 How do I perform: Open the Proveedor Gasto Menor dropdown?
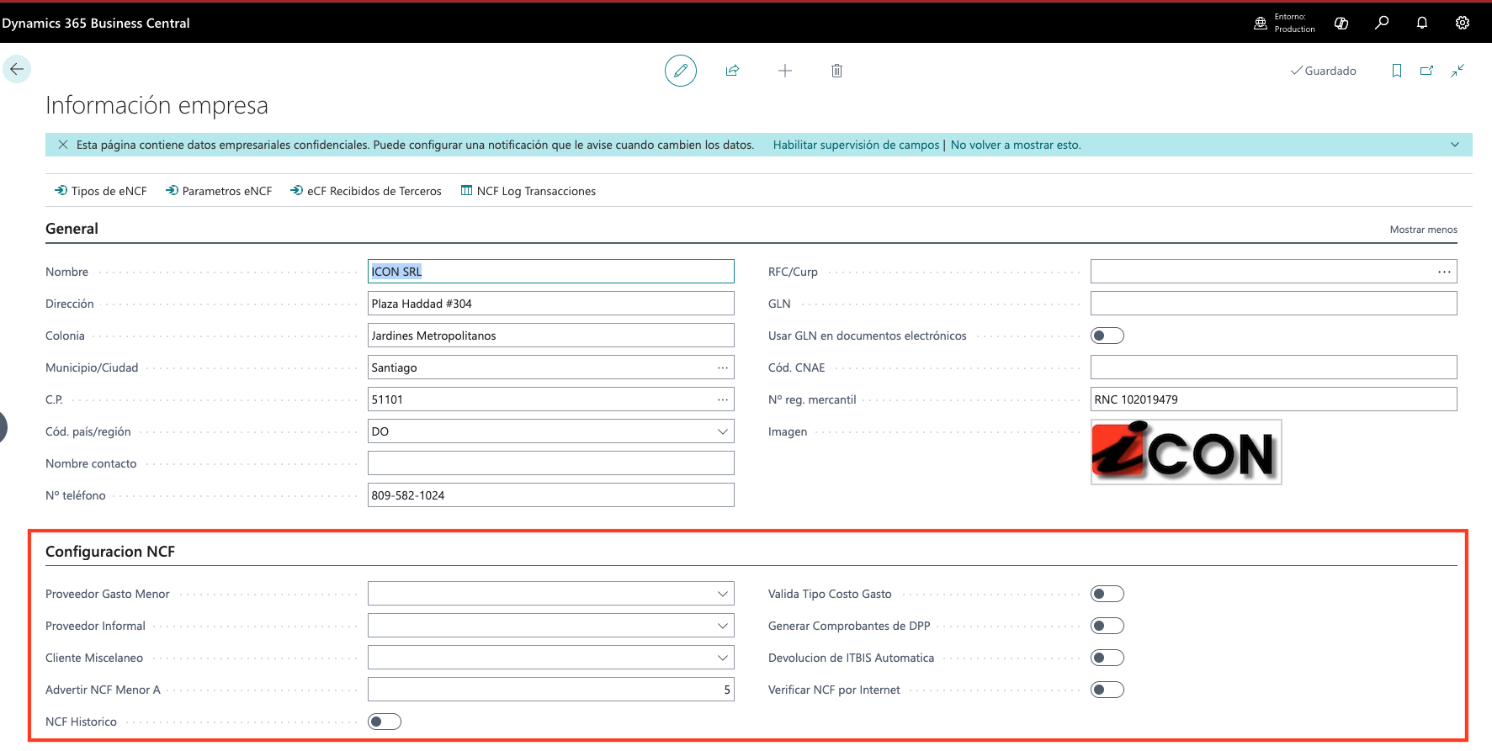pyautogui.click(x=722, y=594)
